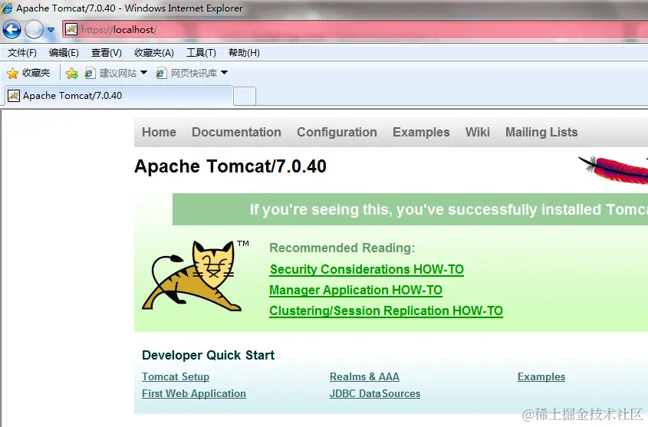Click the 建议网站 IE icon
648x427 pixels.
[x=90, y=73]
